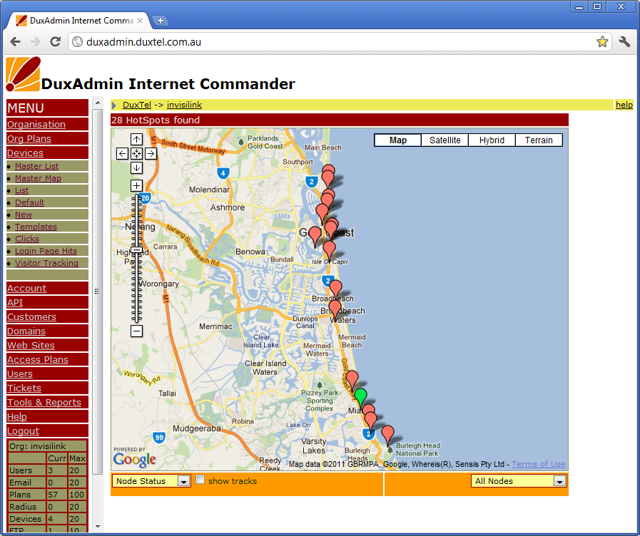Recenter the map using the center icon

click(x=136, y=154)
